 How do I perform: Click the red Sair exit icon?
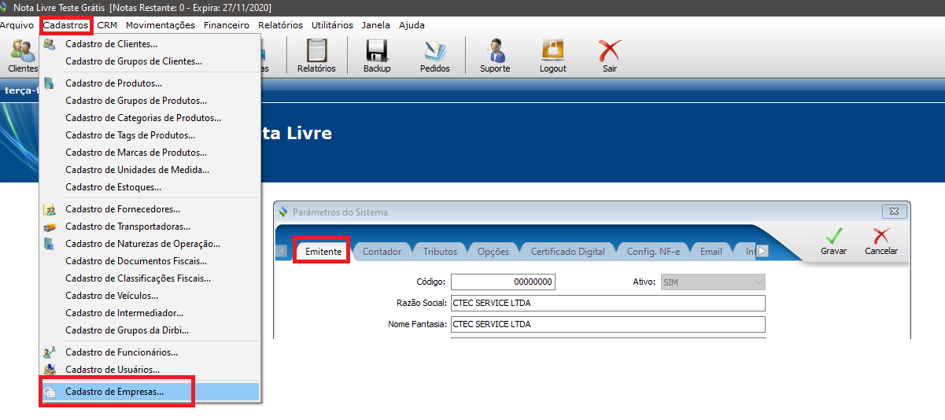click(x=609, y=55)
